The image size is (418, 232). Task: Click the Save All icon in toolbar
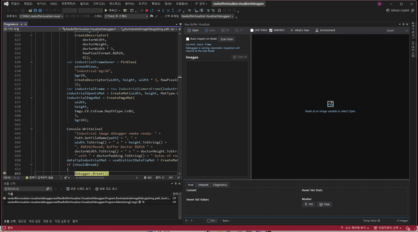40,10
